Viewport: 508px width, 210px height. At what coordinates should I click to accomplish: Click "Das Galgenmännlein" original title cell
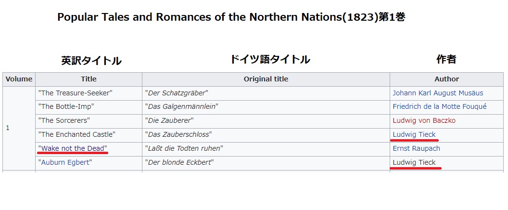pyautogui.click(x=266, y=107)
